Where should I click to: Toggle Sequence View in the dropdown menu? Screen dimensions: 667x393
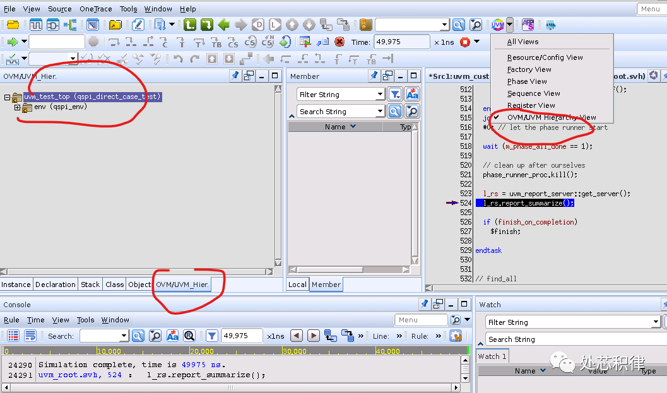[x=533, y=93]
